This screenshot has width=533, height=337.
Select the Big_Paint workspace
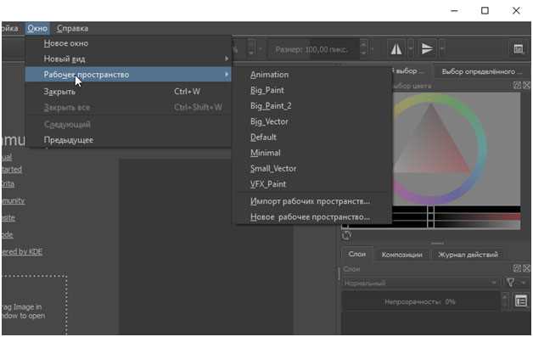312,91
